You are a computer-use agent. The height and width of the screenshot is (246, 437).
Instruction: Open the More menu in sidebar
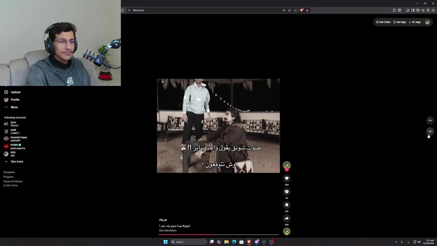[x=11, y=107]
